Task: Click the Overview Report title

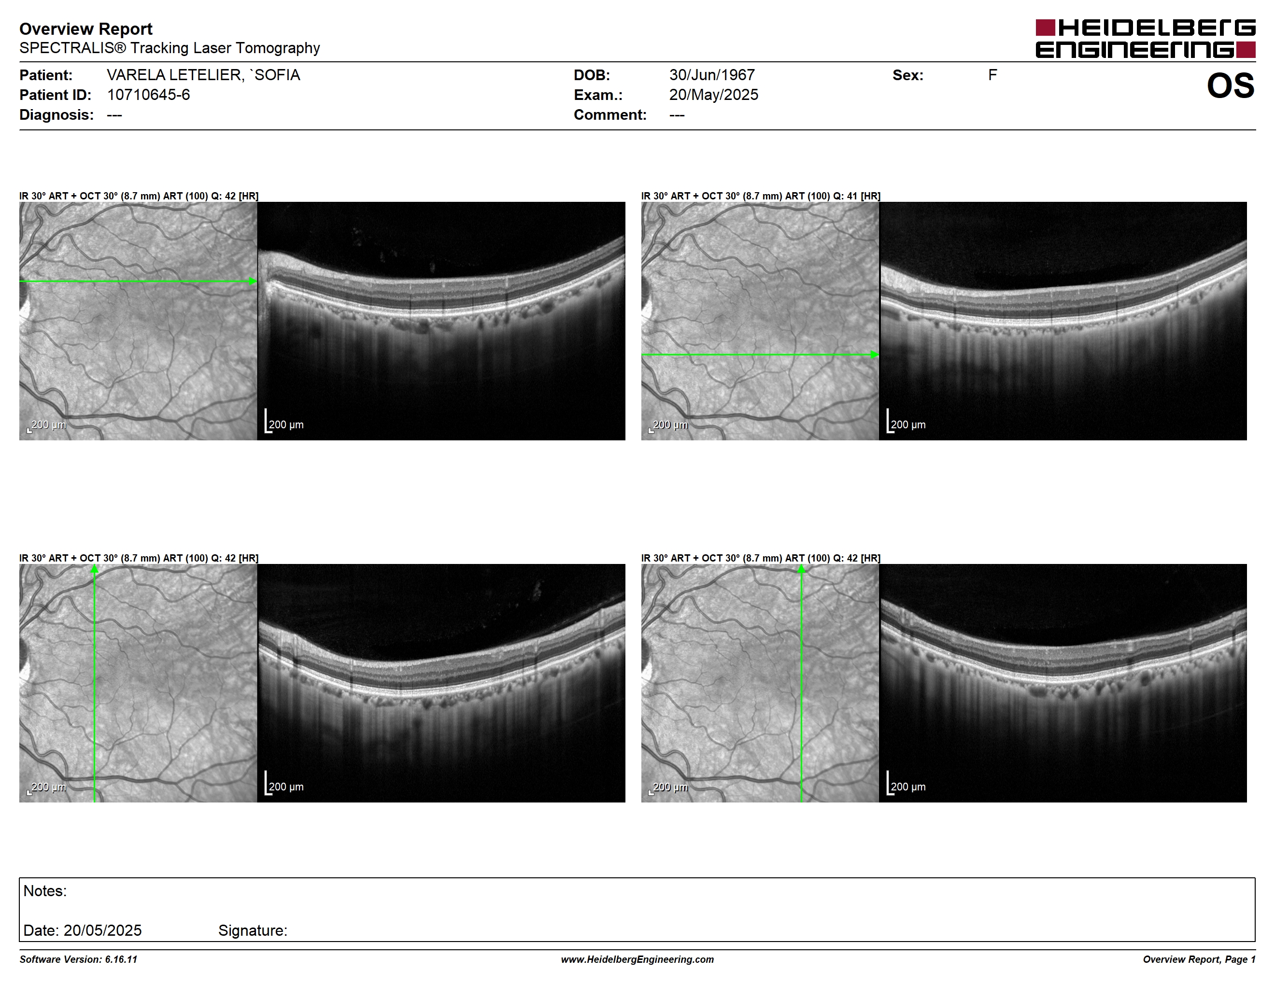Action: point(86,28)
